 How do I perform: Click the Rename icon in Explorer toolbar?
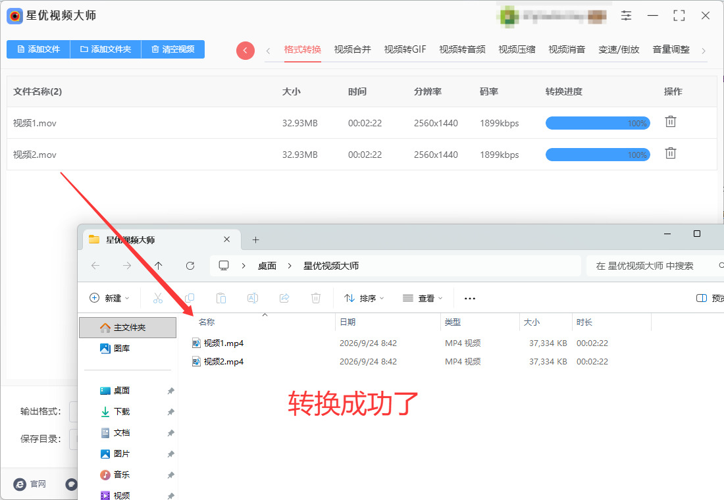253,298
